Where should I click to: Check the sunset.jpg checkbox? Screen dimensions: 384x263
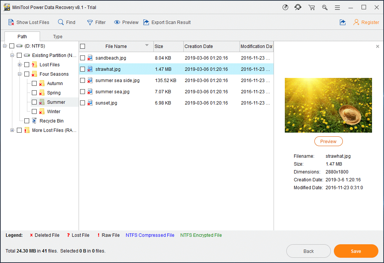pyautogui.click(x=83, y=103)
